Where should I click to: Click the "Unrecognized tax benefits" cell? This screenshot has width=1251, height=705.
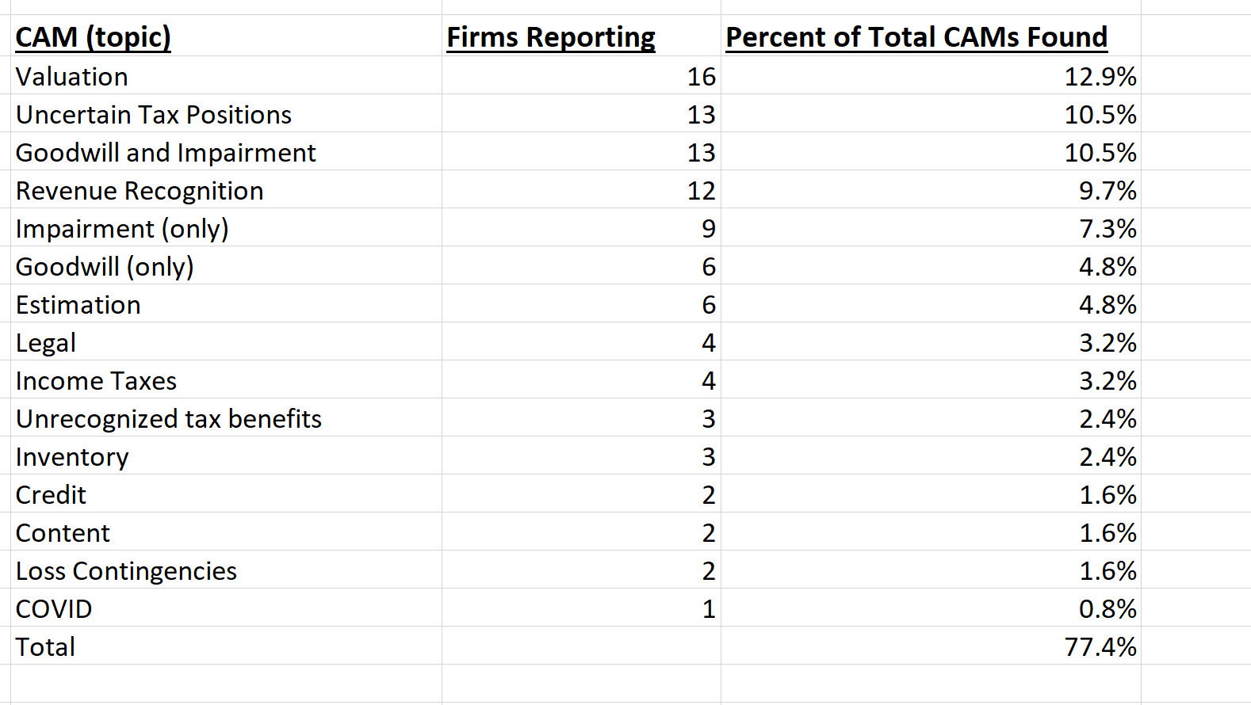[169, 419]
